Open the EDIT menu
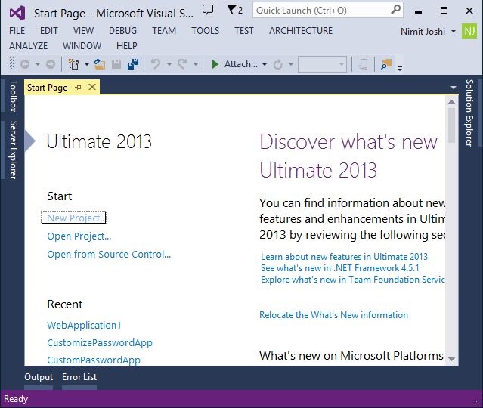The height and width of the screenshot is (408, 483). [48, 31]
